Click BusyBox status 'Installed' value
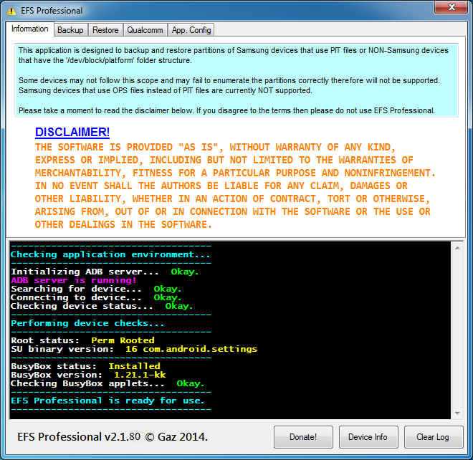Screen dimensions: 473x460 (134, 366)
